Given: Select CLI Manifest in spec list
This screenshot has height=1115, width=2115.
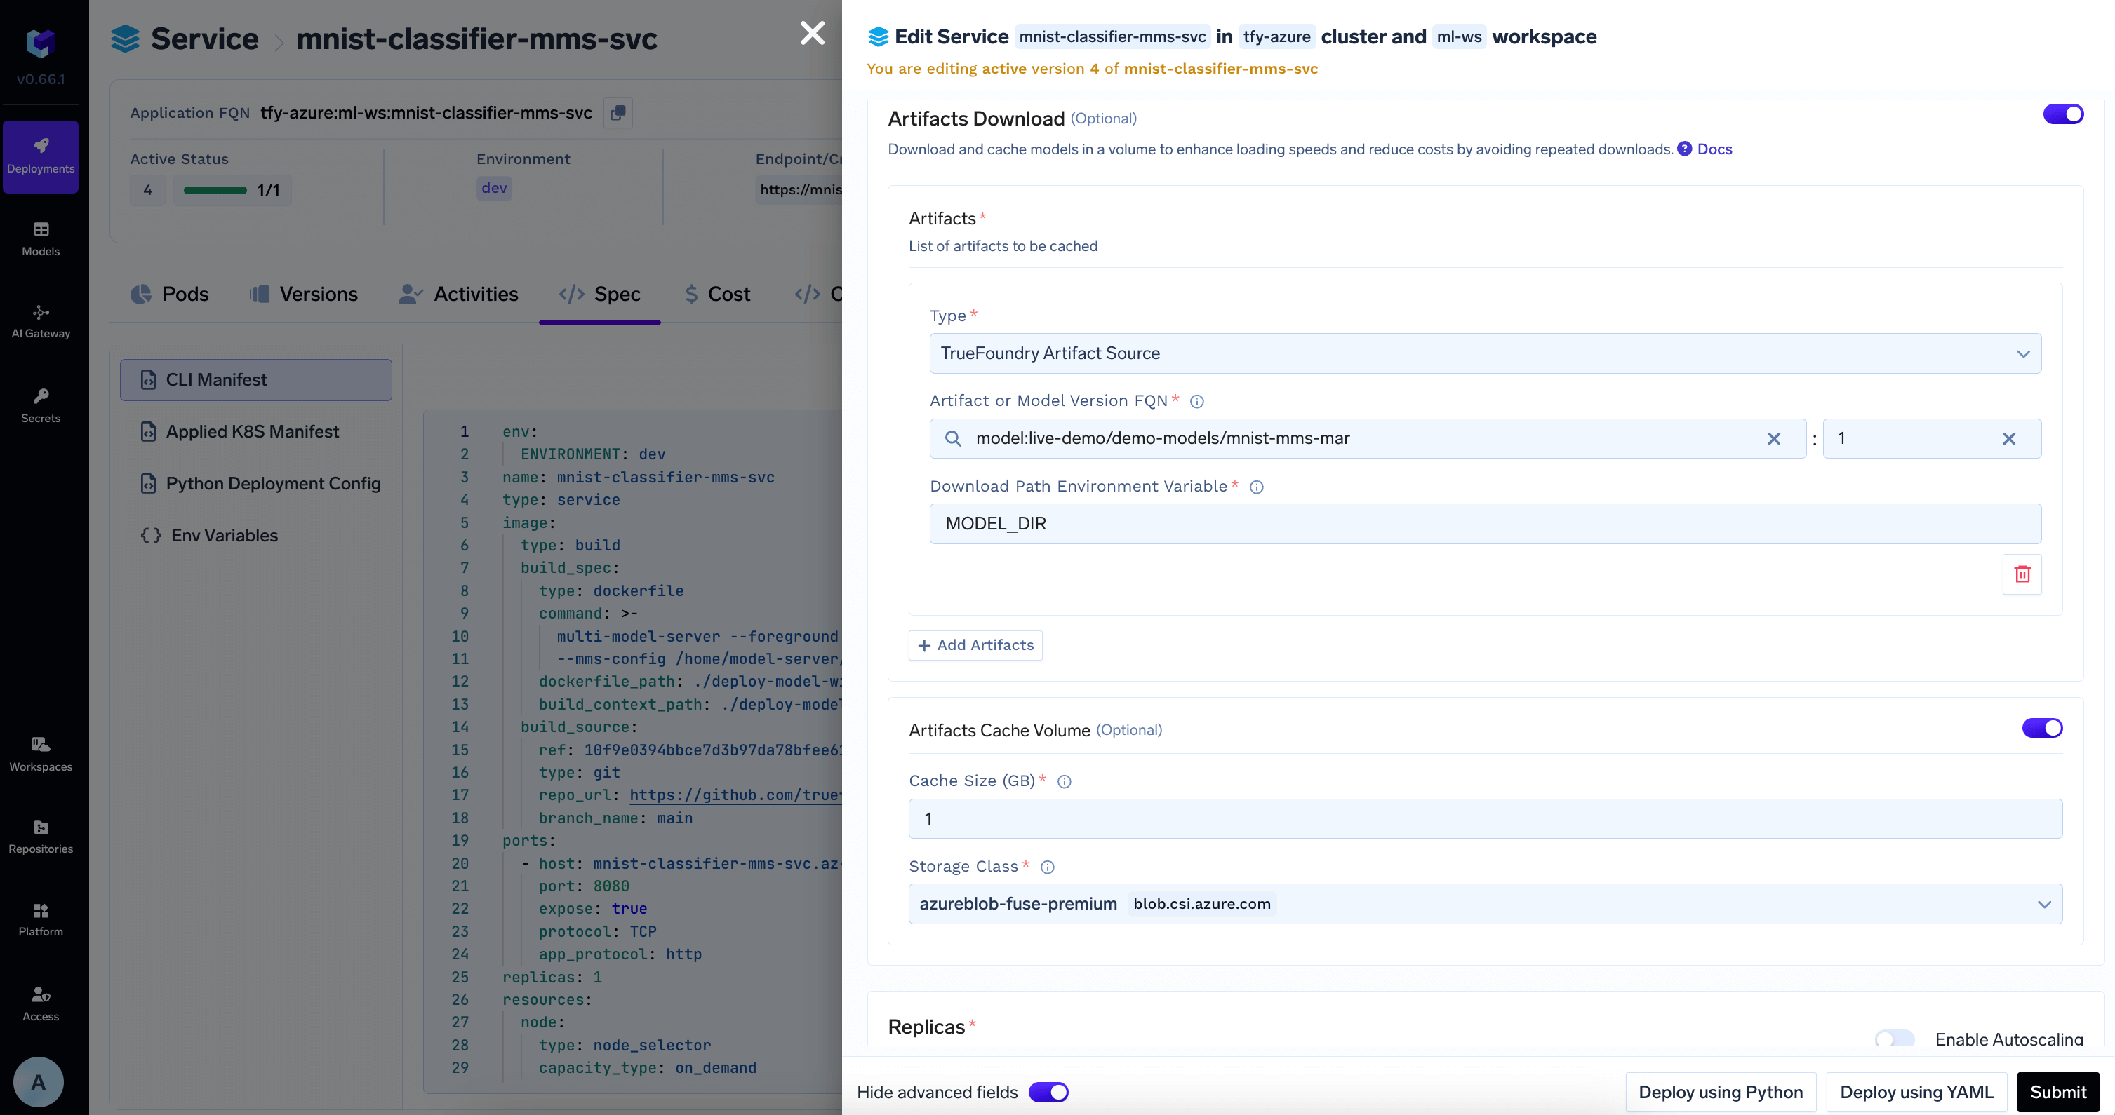Looking at the screenshot, I should click(255, 380).
